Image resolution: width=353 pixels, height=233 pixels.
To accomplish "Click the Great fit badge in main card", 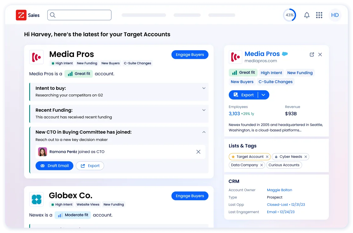I will tap(79, 74).
